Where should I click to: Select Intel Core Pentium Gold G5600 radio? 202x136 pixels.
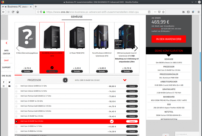[x=16, y=107]
